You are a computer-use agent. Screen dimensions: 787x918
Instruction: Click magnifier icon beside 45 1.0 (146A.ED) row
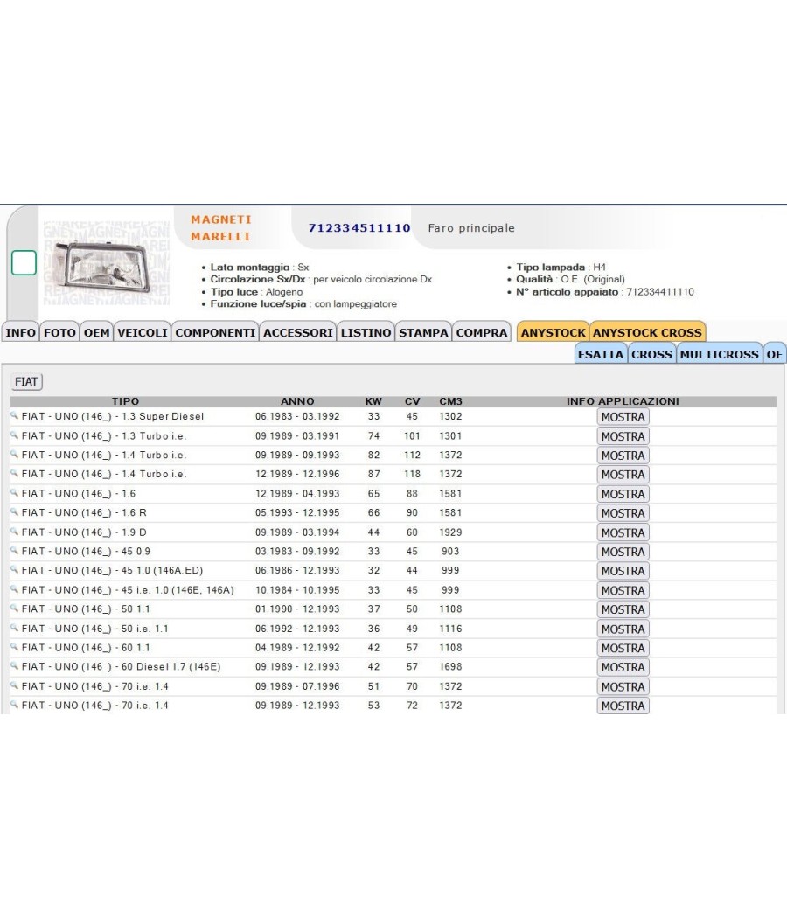15,570
